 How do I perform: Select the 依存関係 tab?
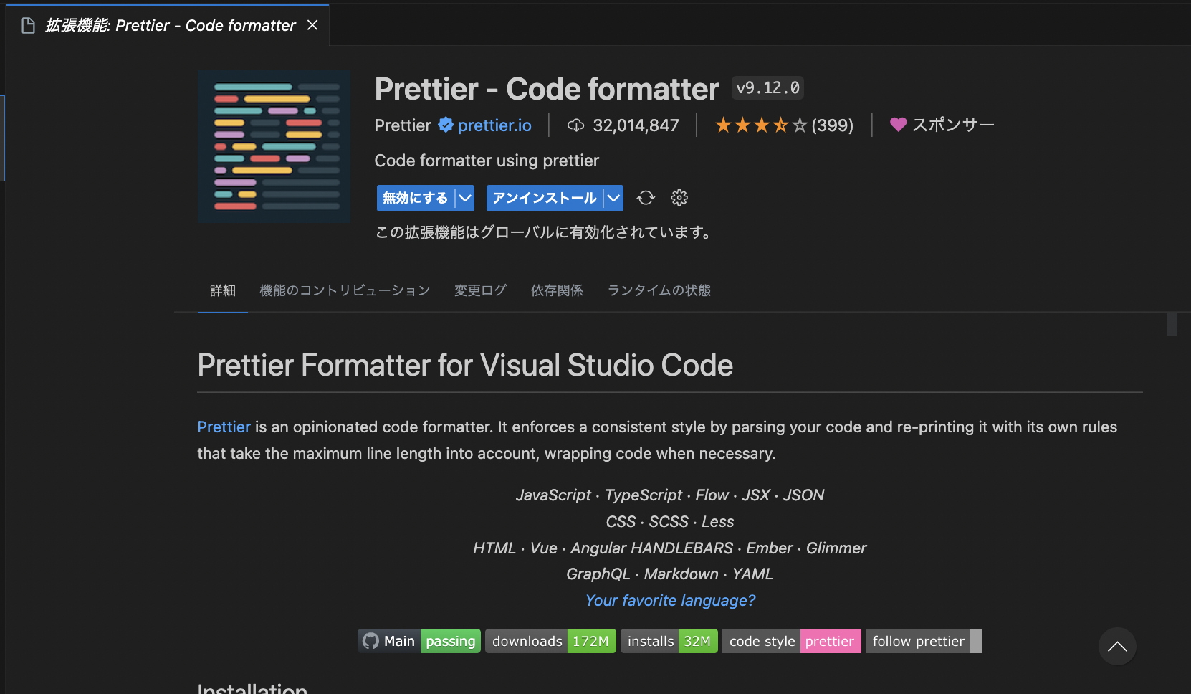(x=557, y=290)
